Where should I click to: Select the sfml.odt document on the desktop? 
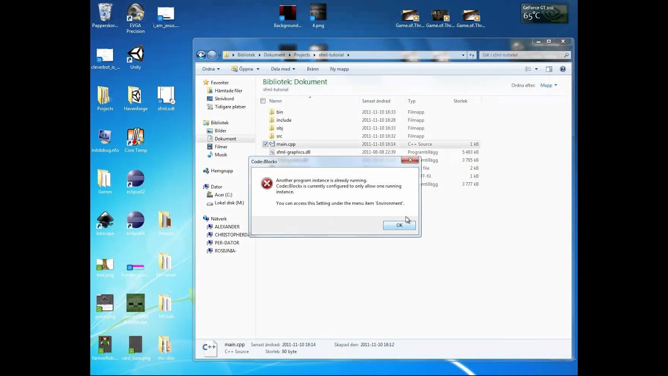(x=166, y=99)
